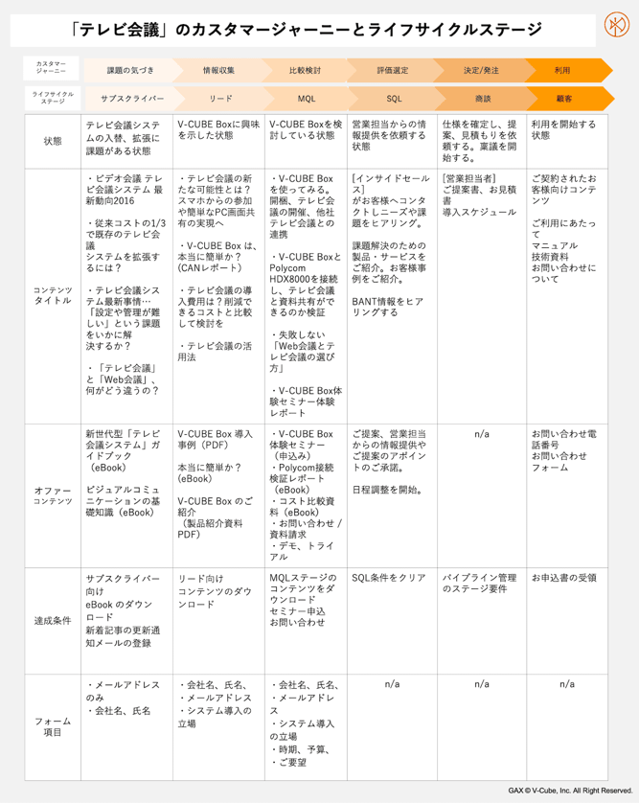Viewport: 639px width, 803px height.
Task: Click the ライフサイクルステージ row label
Action: tap(53, 98)
